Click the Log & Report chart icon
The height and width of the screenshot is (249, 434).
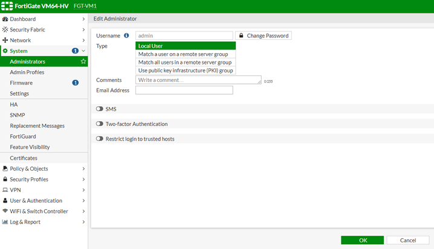pyautogui.click(x=5, y=222)
